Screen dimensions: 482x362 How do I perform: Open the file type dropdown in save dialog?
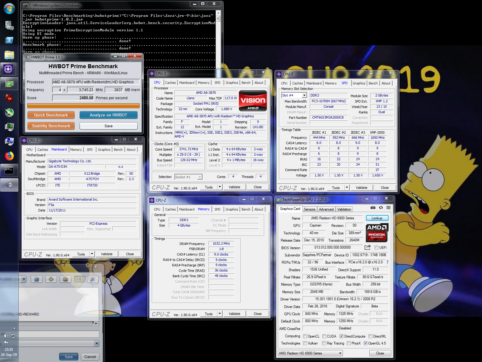click(x=97, y=344)
